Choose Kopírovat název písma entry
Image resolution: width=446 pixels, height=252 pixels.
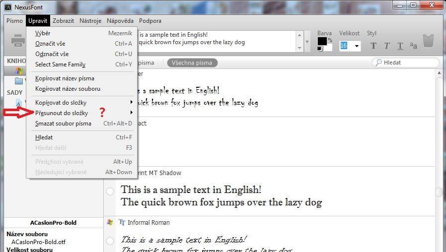82,78
